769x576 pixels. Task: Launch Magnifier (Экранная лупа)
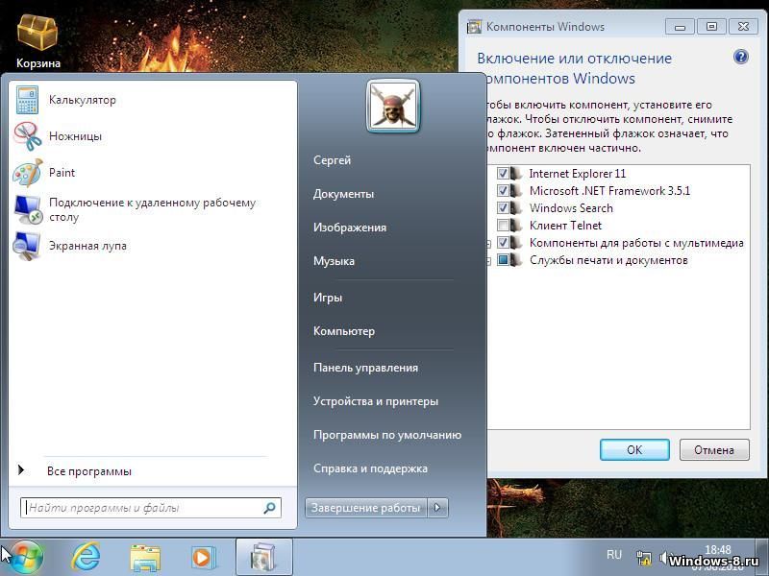pyautogui.click(x=153, y=246)
